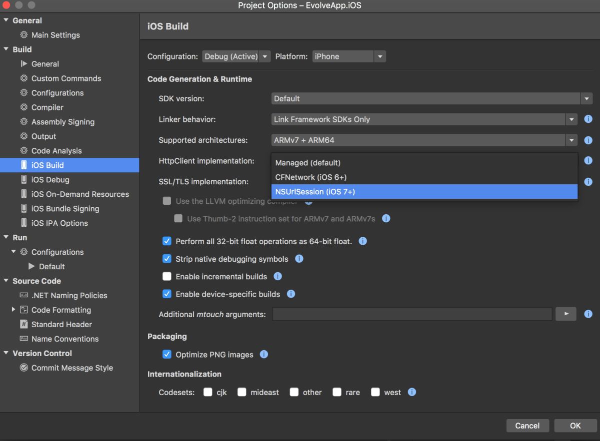Click the phone icon next to iOS Debug
Image resolution: width=600 pixels, height=441 pixels.
(23, 180)
